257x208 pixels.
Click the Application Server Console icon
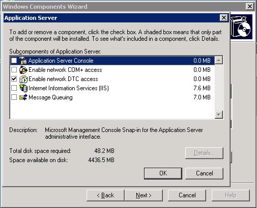(23, 61)
